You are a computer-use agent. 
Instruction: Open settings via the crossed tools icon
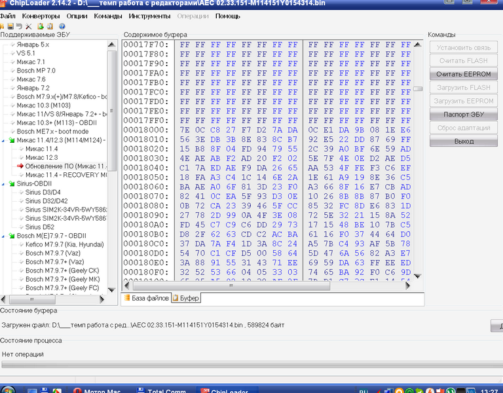tap(29, 26)
